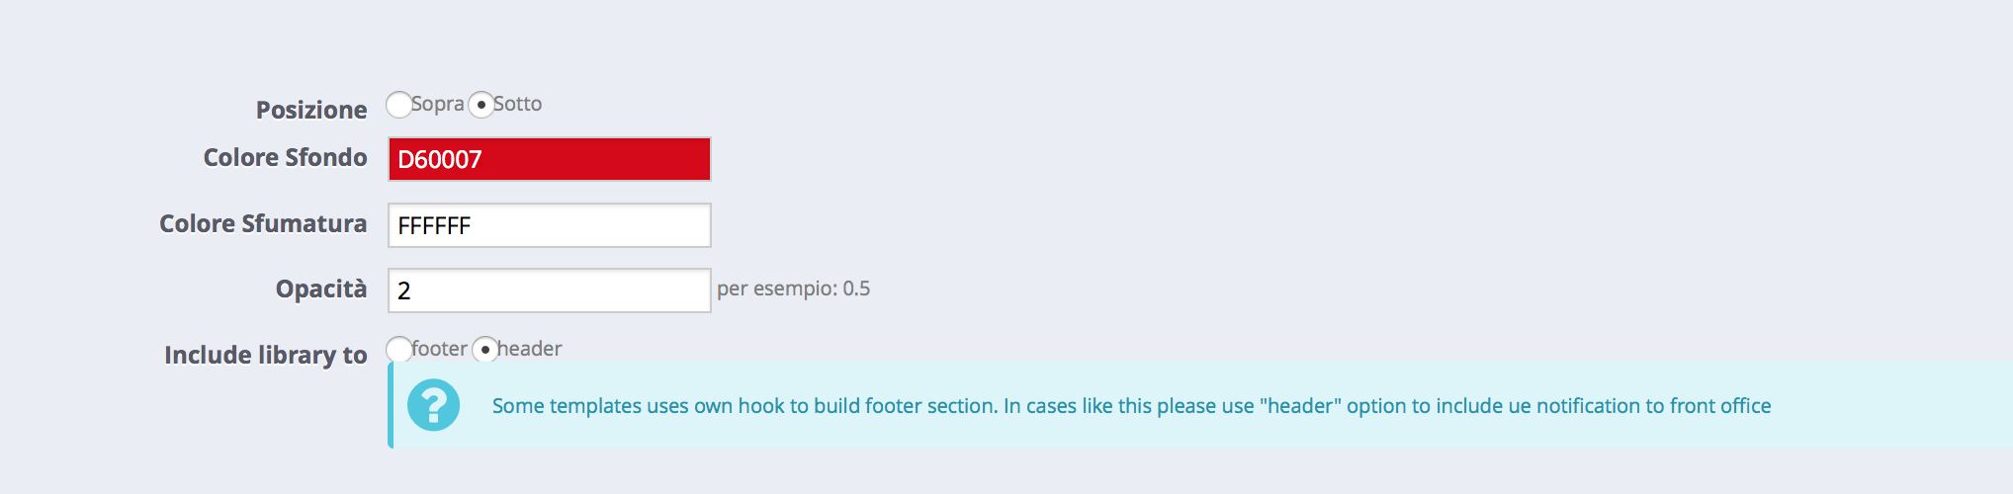
Task: Click the question mark info icon
Action: click(433, 405)
